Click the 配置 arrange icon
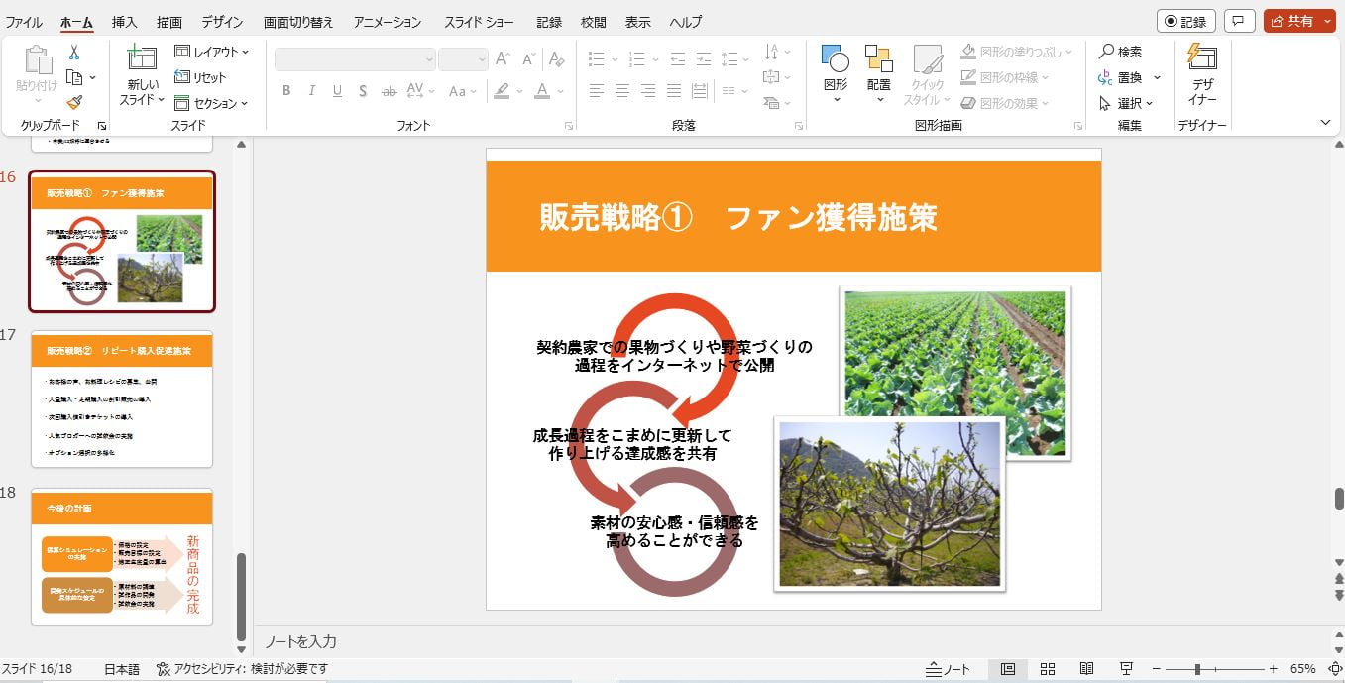Image resolution: width=1345 pixels, height=683 pixels. coord(879,68)
